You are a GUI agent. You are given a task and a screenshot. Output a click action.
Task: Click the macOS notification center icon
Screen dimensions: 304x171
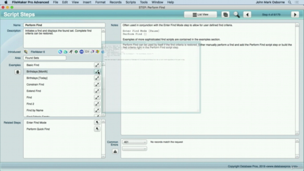[x=296, y=2]
